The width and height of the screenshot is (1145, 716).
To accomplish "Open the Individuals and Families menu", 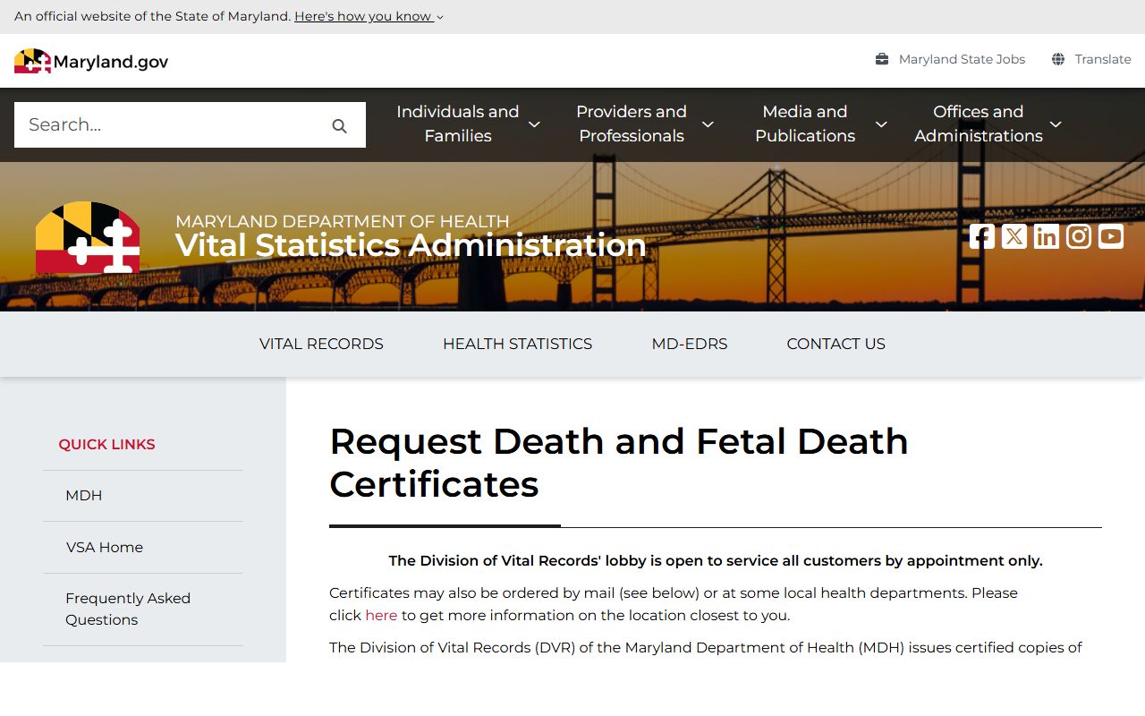I will (458, 124).
